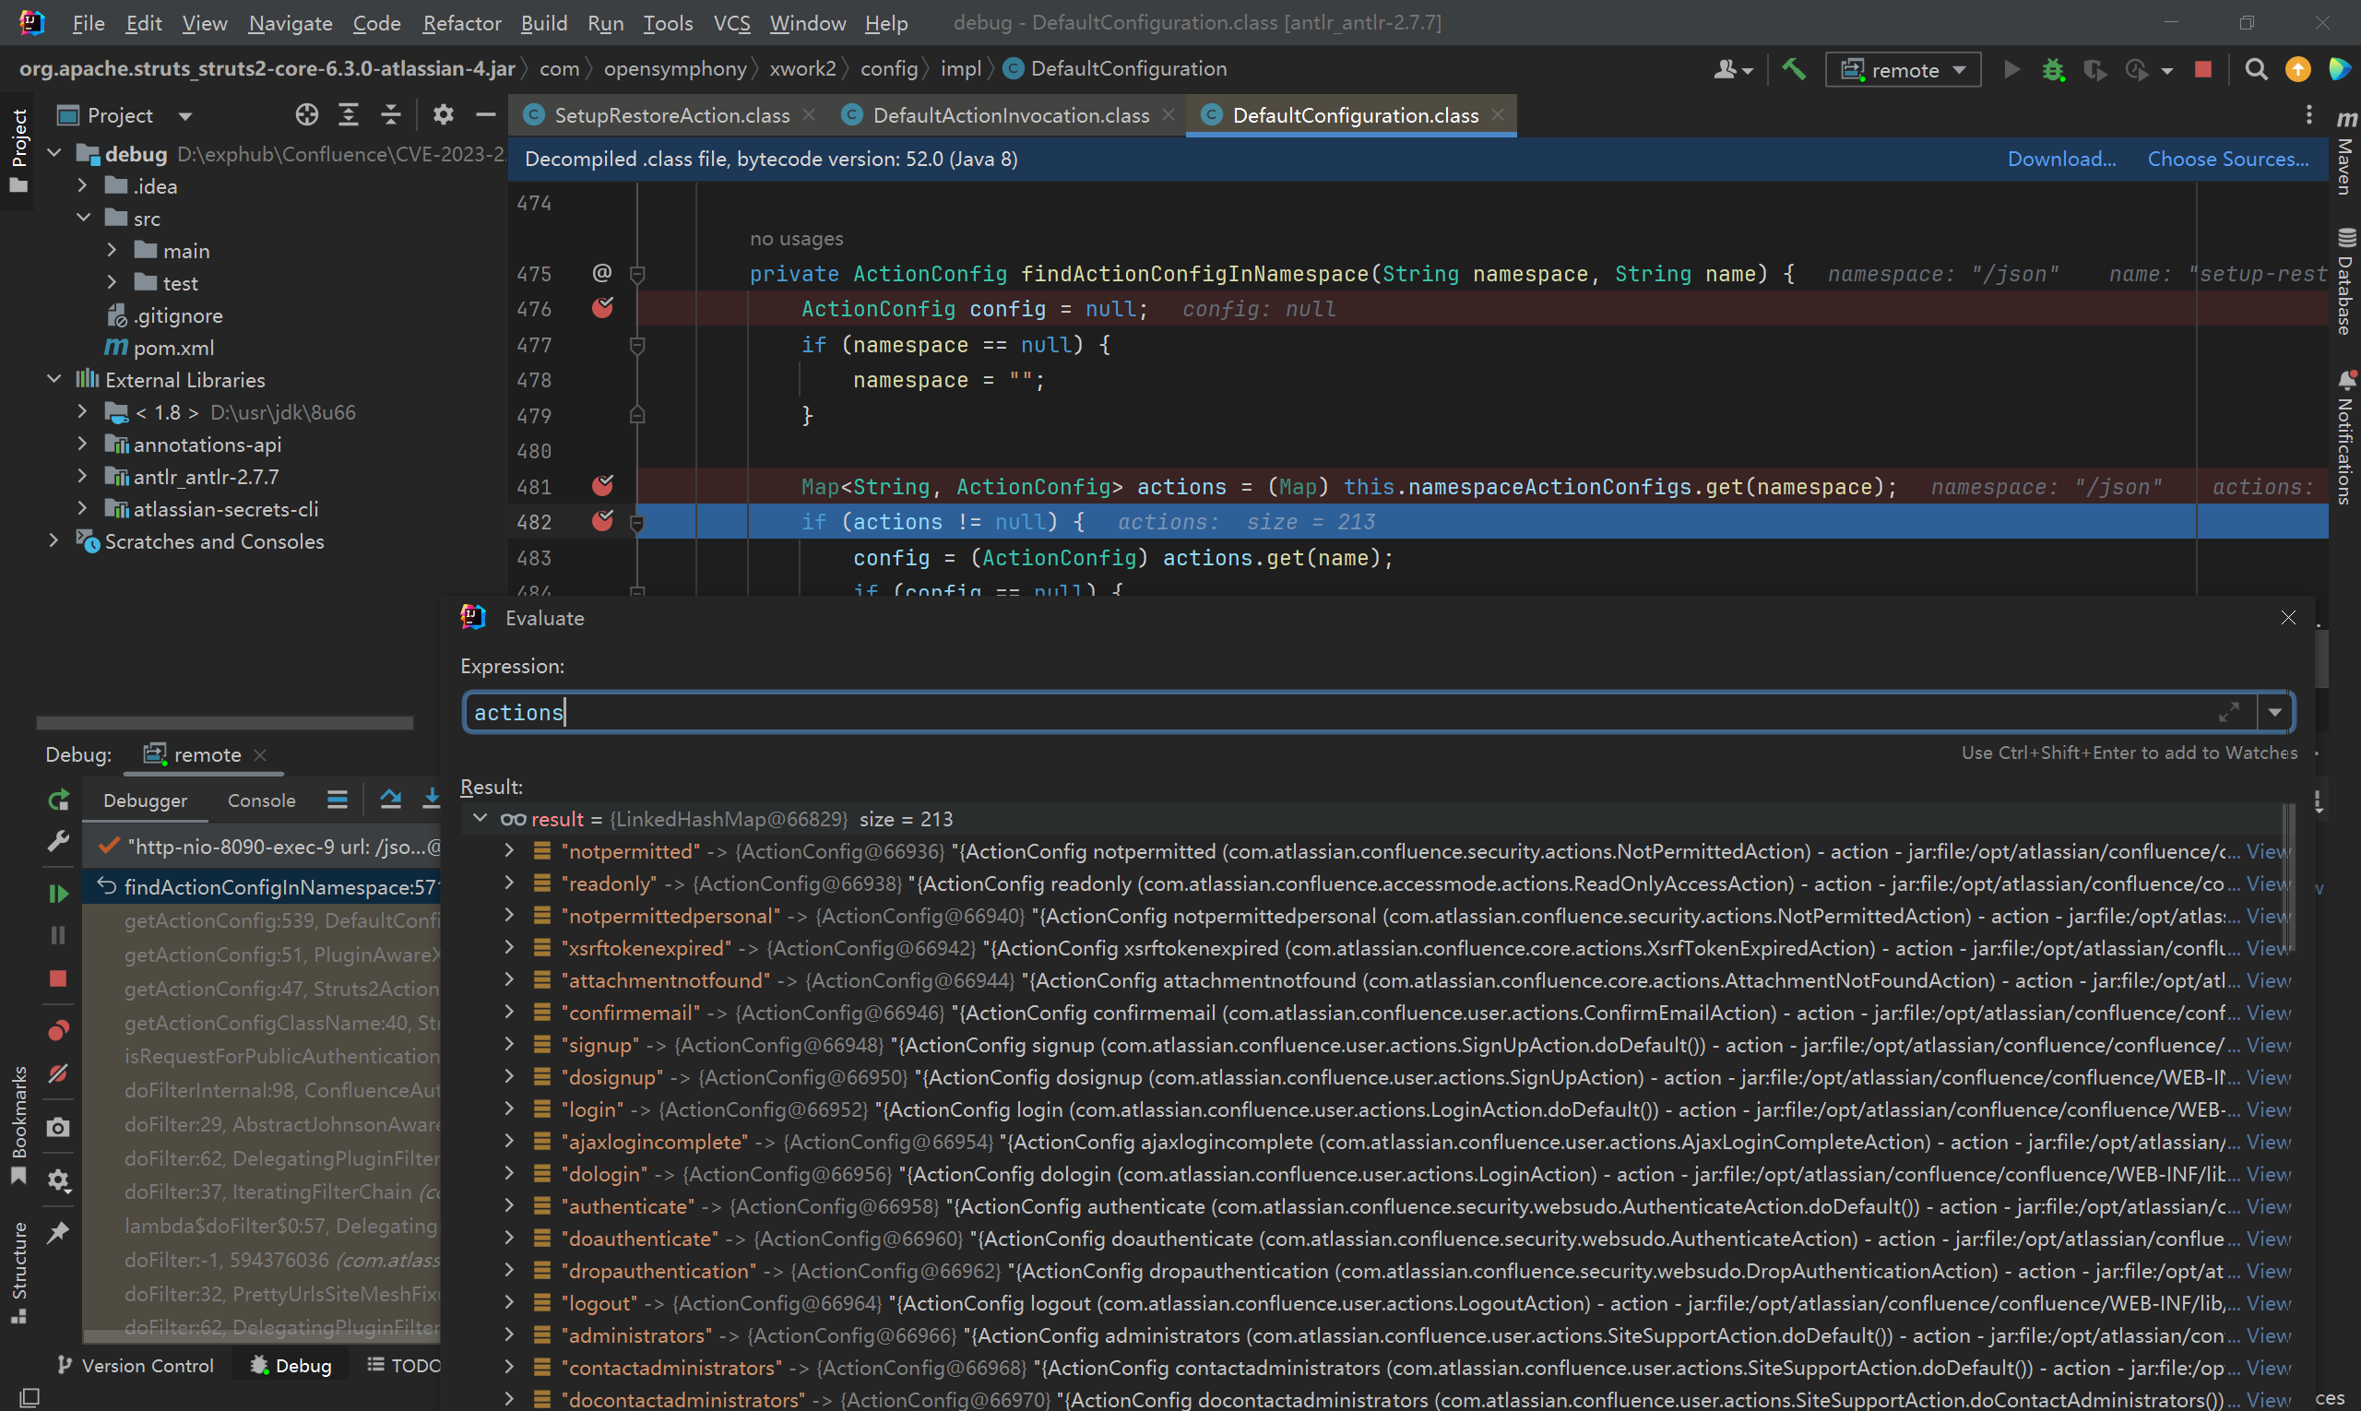
Task: Expand the antlr_antlr-2.7.7 library
Action: click(x=83, y=475)
